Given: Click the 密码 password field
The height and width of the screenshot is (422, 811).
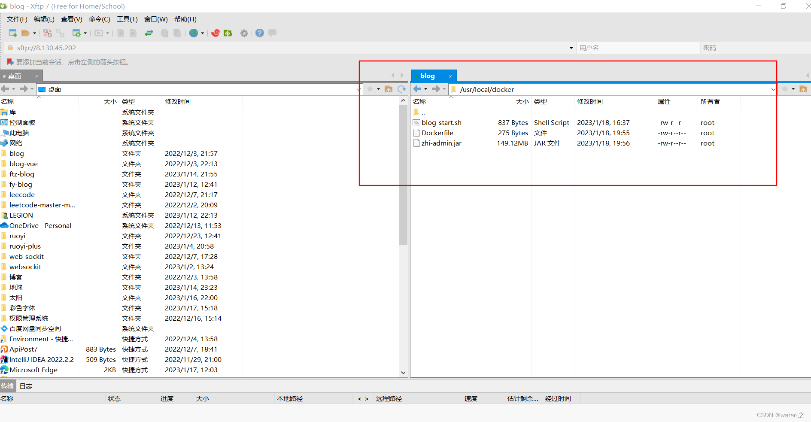Looking at the screenshot, I should pyautogui.click(x=756, y=48).
